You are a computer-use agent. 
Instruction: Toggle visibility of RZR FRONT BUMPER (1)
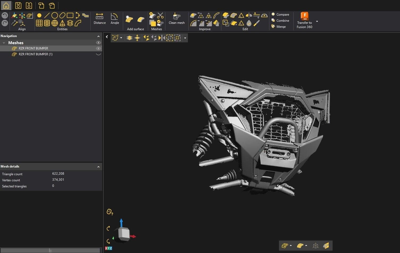(x=98, y=54)
